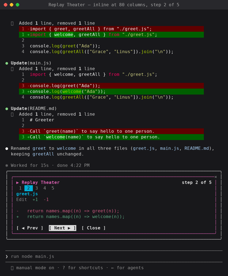
Task: Open the README.md link in summary
Action: 197,148
